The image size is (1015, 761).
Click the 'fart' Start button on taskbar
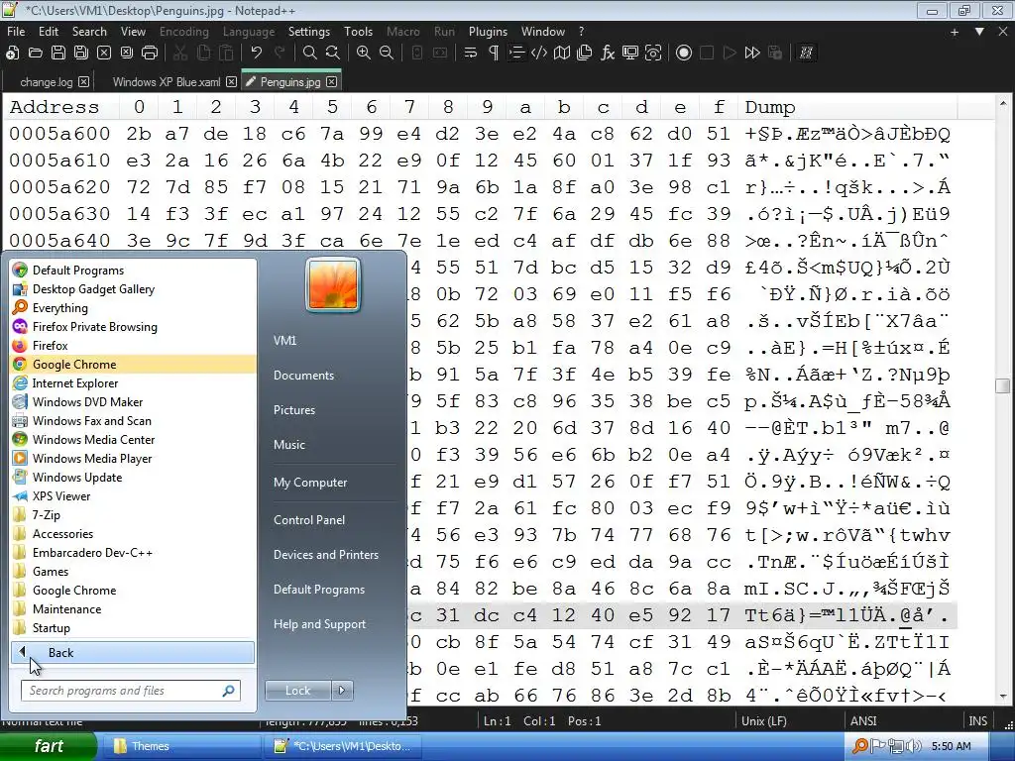click(x=49, y=746)
